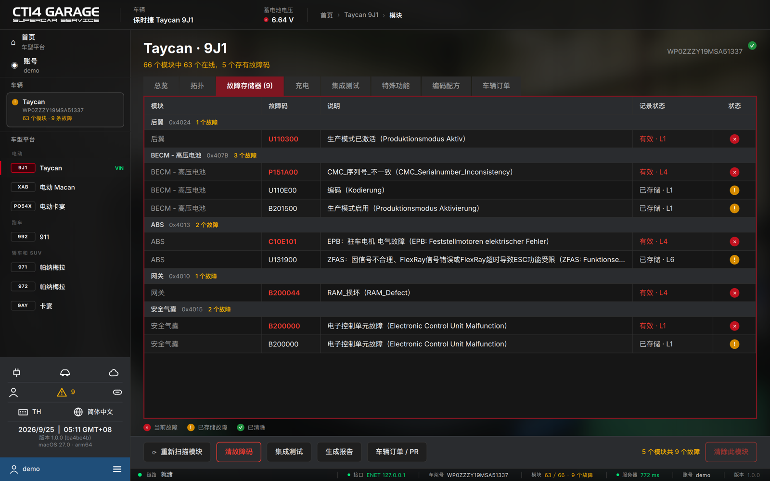Open the 编码配方 tab
The width and height of the screenshot is (770, 481).
(446, 86)
